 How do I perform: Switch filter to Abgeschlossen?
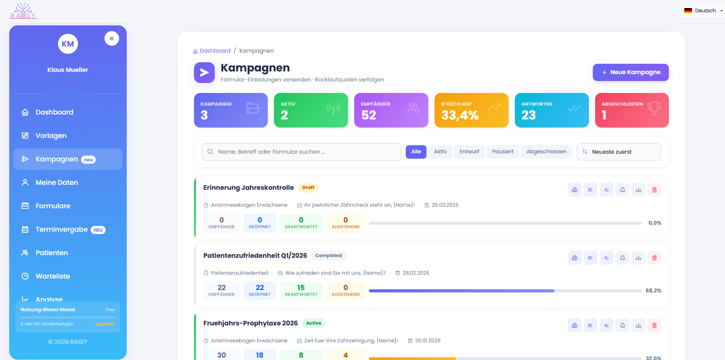[546, 152]
